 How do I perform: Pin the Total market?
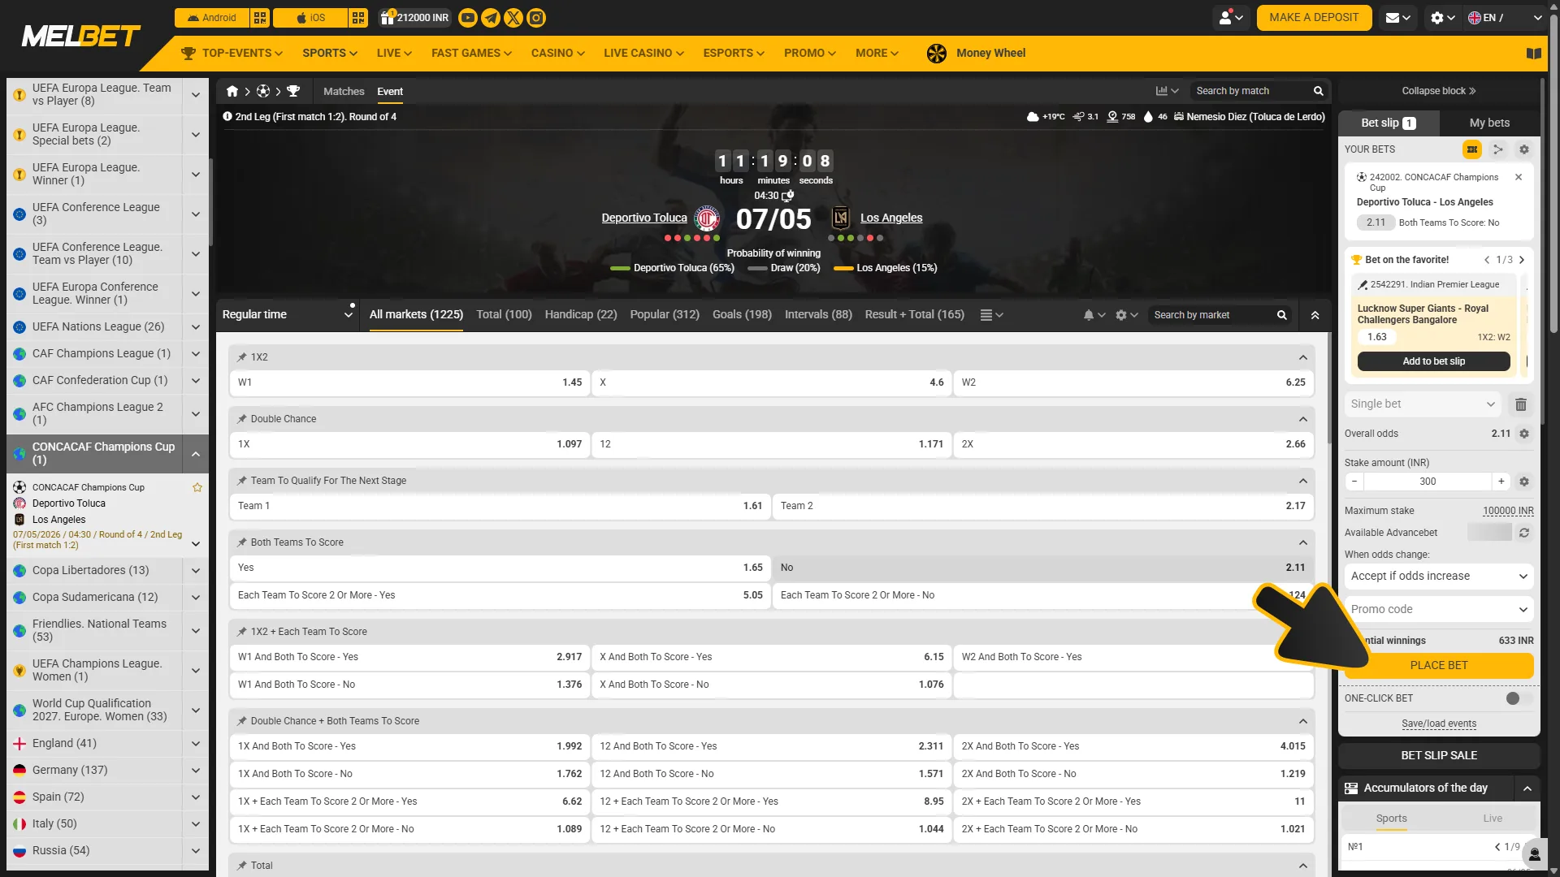click(242, 866)
